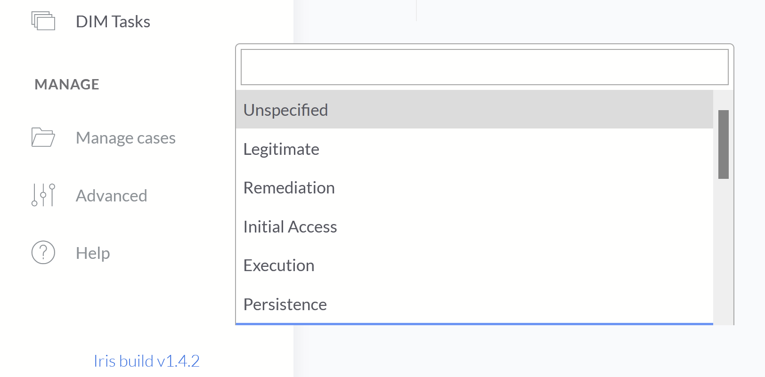Focus the search field above the list

[x=484, y=67]
